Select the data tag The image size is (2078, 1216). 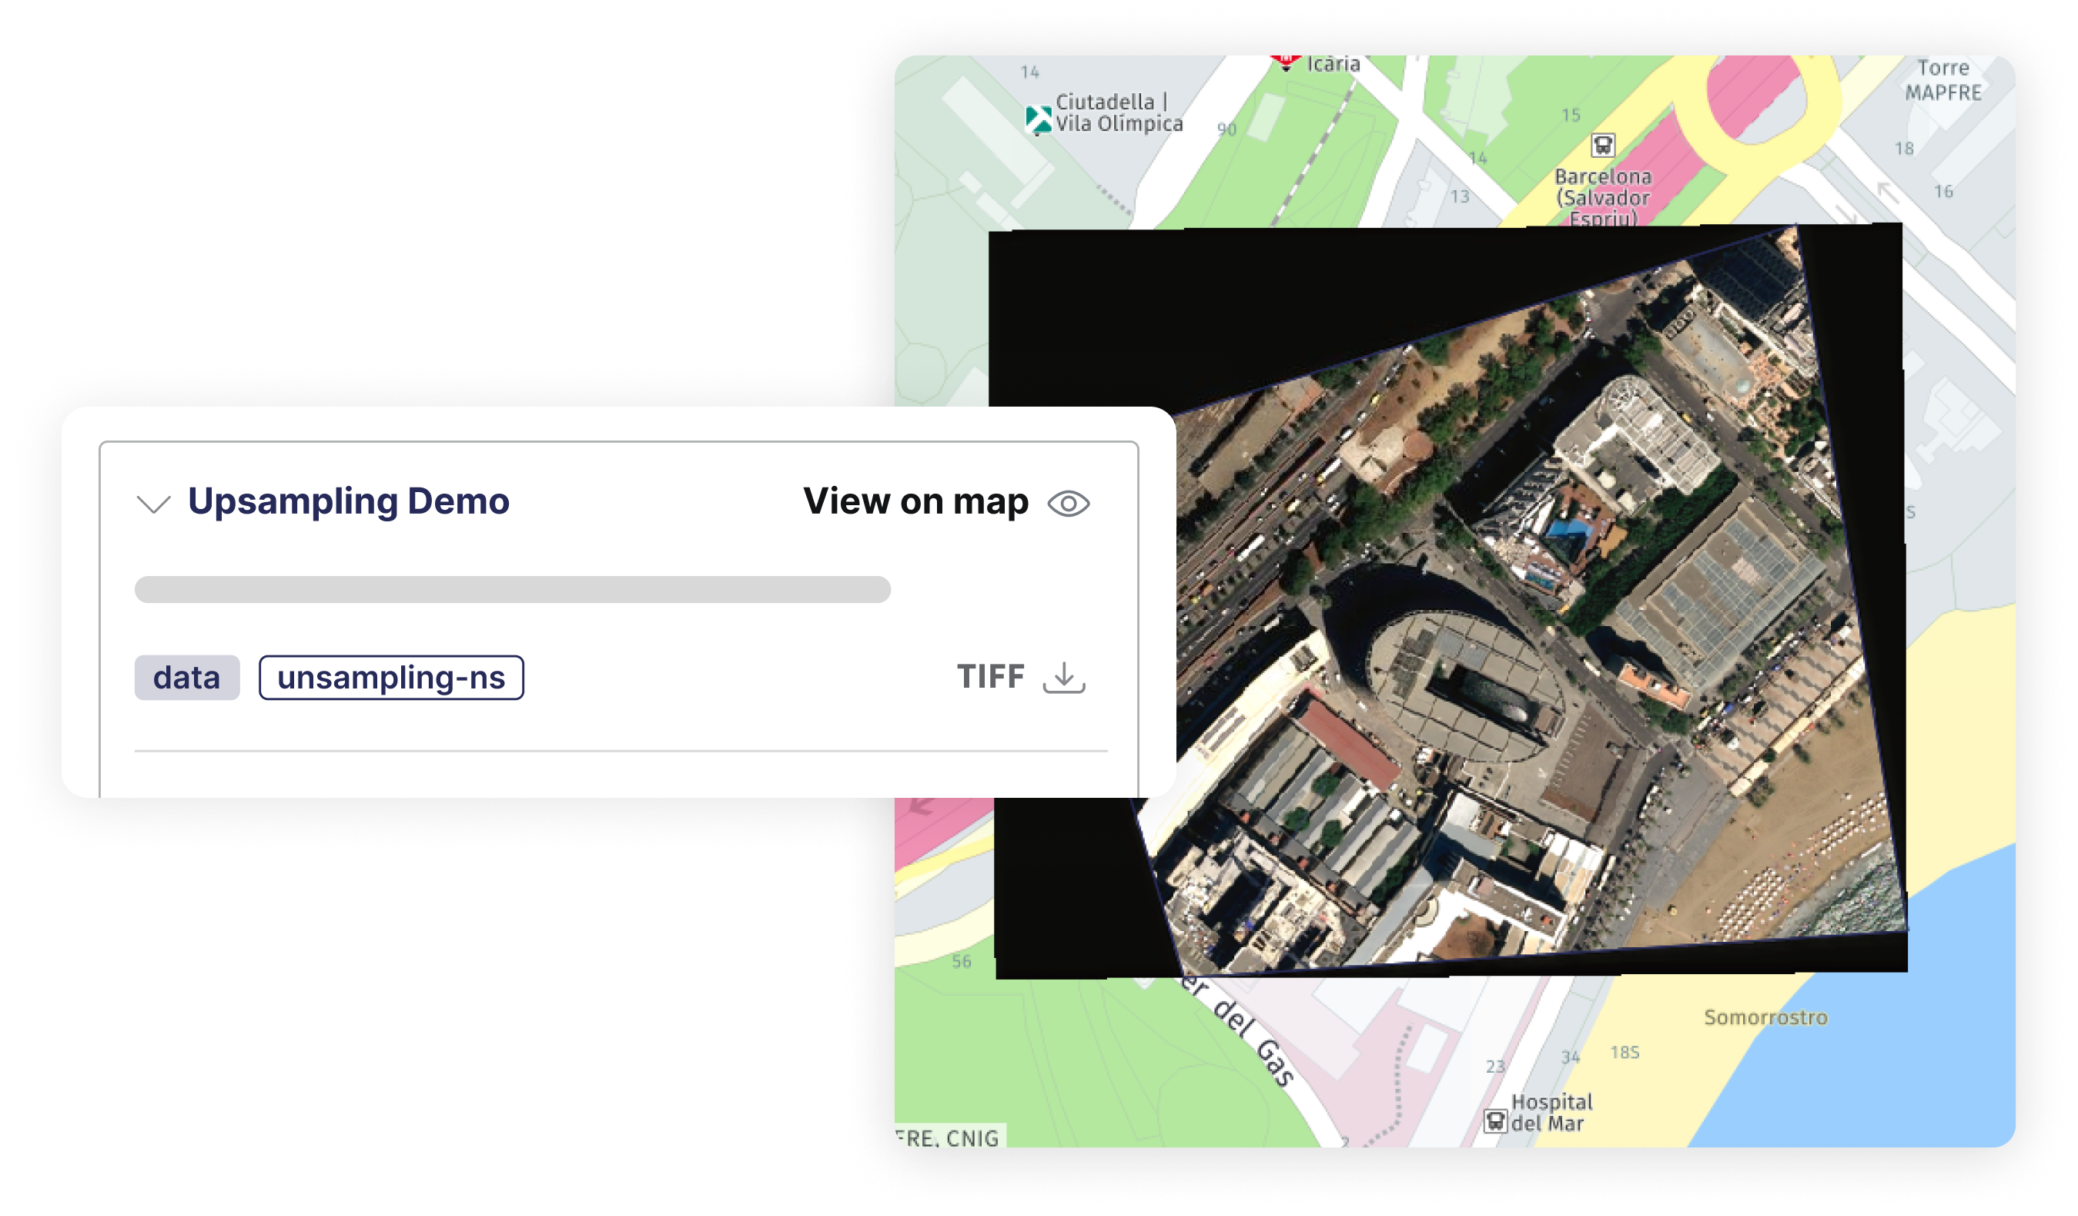coord(187,676)
